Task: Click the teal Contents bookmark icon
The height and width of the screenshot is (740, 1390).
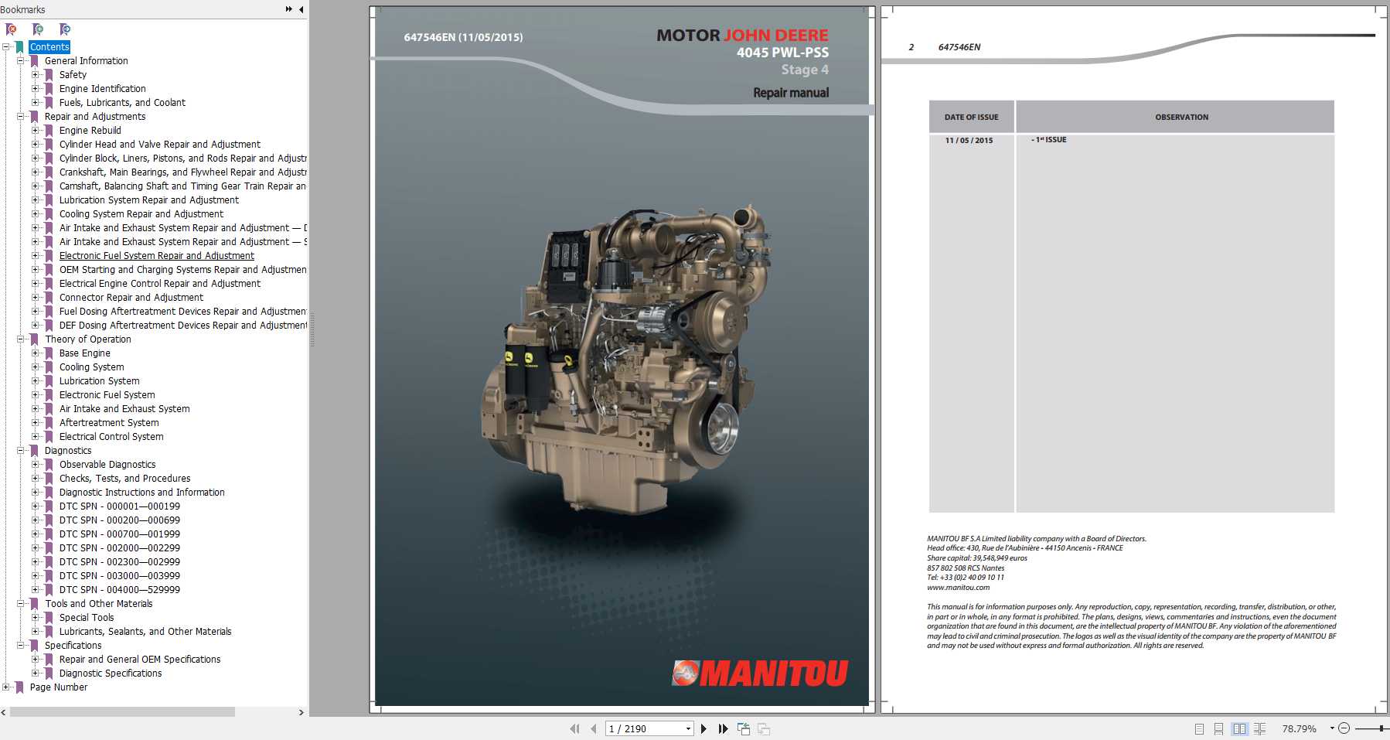Action: pyautogui.click(x=19, y=47)
